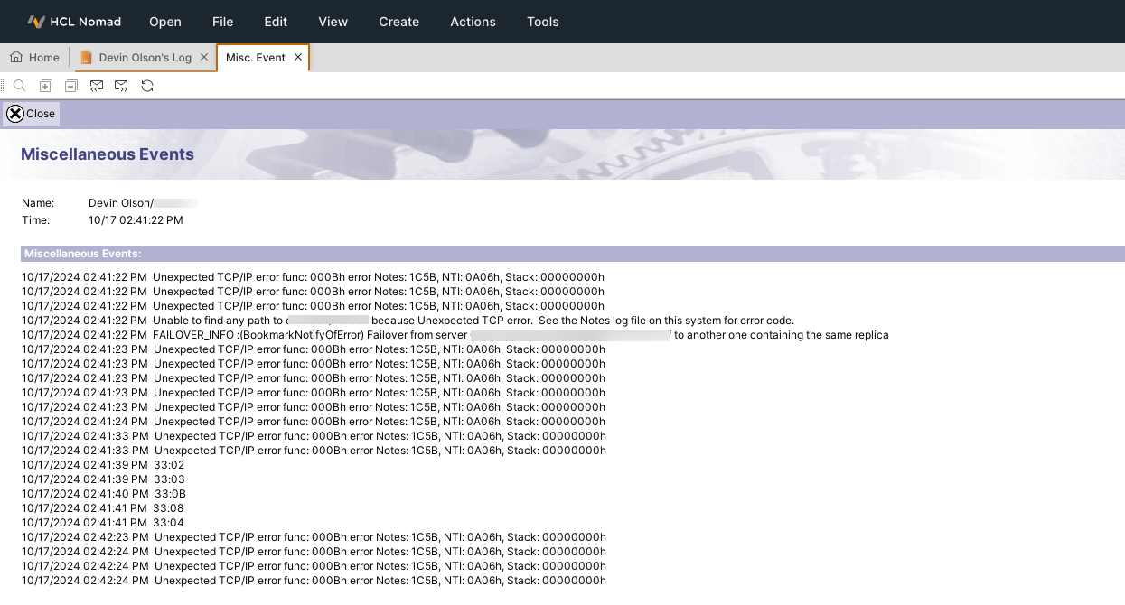
Task: Click the FAILOVER_INFO log line
Action: click(455, 335)
